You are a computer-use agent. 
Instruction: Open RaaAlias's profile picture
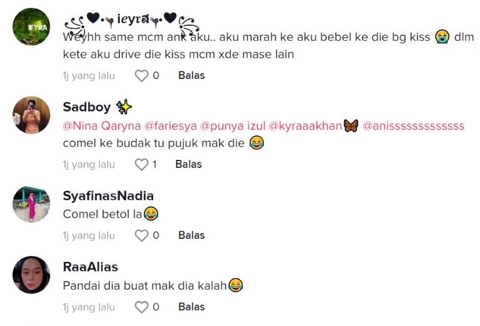[x=31, y=275]
